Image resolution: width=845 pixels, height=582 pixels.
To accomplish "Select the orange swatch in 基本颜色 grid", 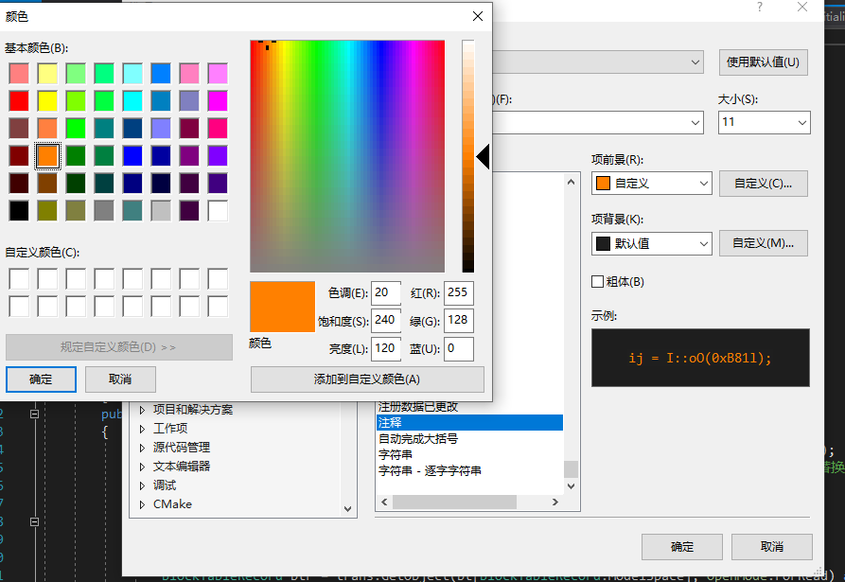I will pyautogui.click(x=47, y=155).
